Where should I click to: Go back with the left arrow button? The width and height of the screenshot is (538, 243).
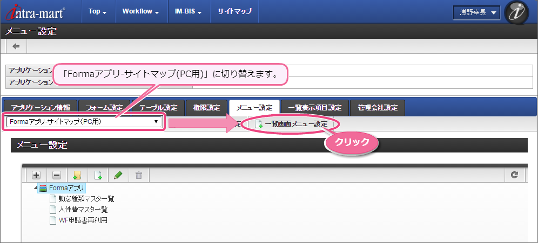pos(16,46)
